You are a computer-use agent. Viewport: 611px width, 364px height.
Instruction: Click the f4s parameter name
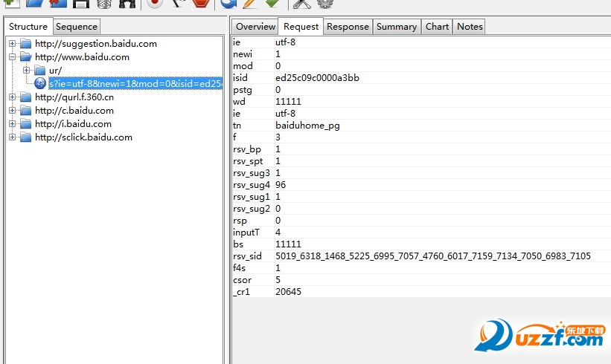point(239,268)
